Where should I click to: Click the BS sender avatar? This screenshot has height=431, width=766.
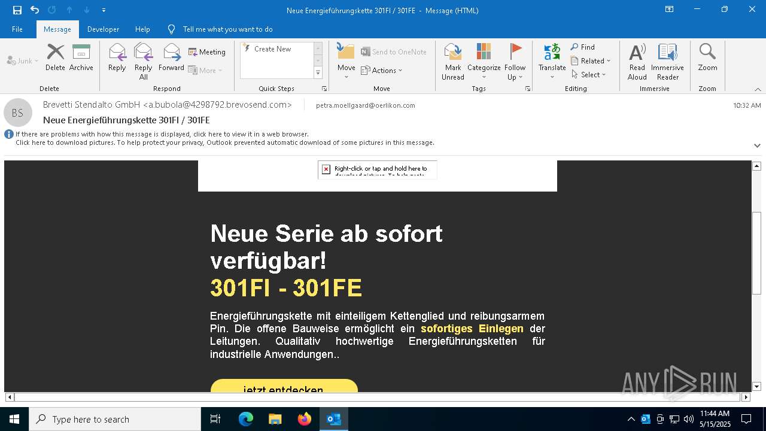point(18,113)
